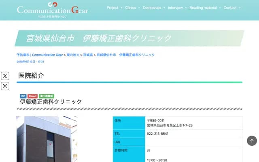Expand the dropdown arrow beside Companies
The height and width of the screenshot is (162, 259).
(164, 8)
